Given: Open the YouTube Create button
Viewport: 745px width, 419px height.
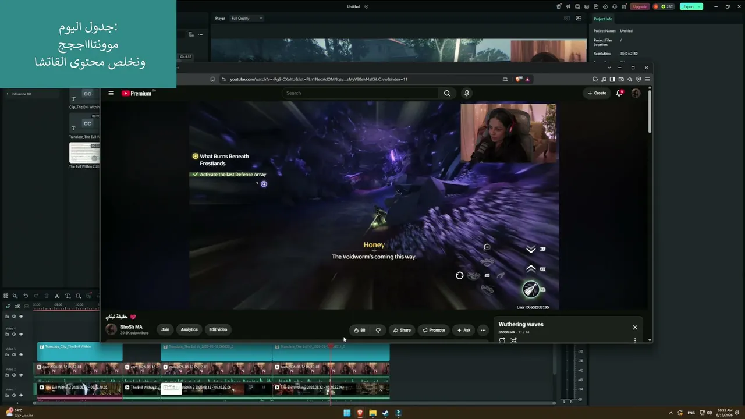Looking at the screenshot, I should (597, 93).
